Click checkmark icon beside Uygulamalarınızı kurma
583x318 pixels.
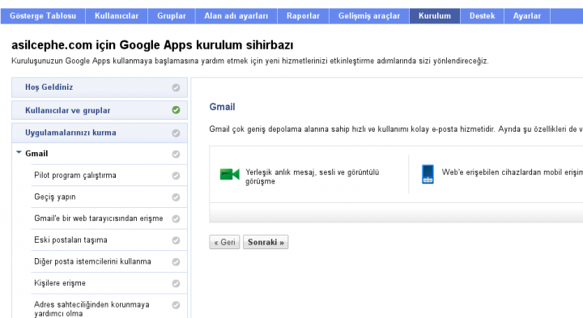pos(176,133)
